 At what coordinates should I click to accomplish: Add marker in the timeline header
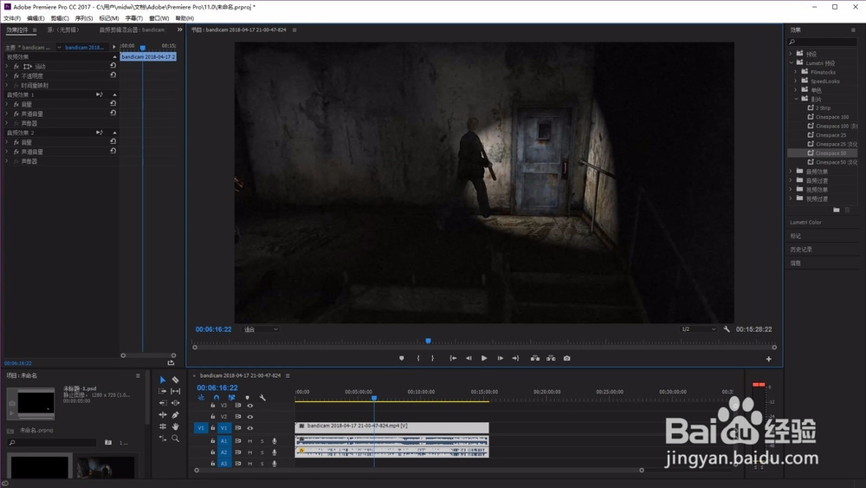click(x=248, y=397)
